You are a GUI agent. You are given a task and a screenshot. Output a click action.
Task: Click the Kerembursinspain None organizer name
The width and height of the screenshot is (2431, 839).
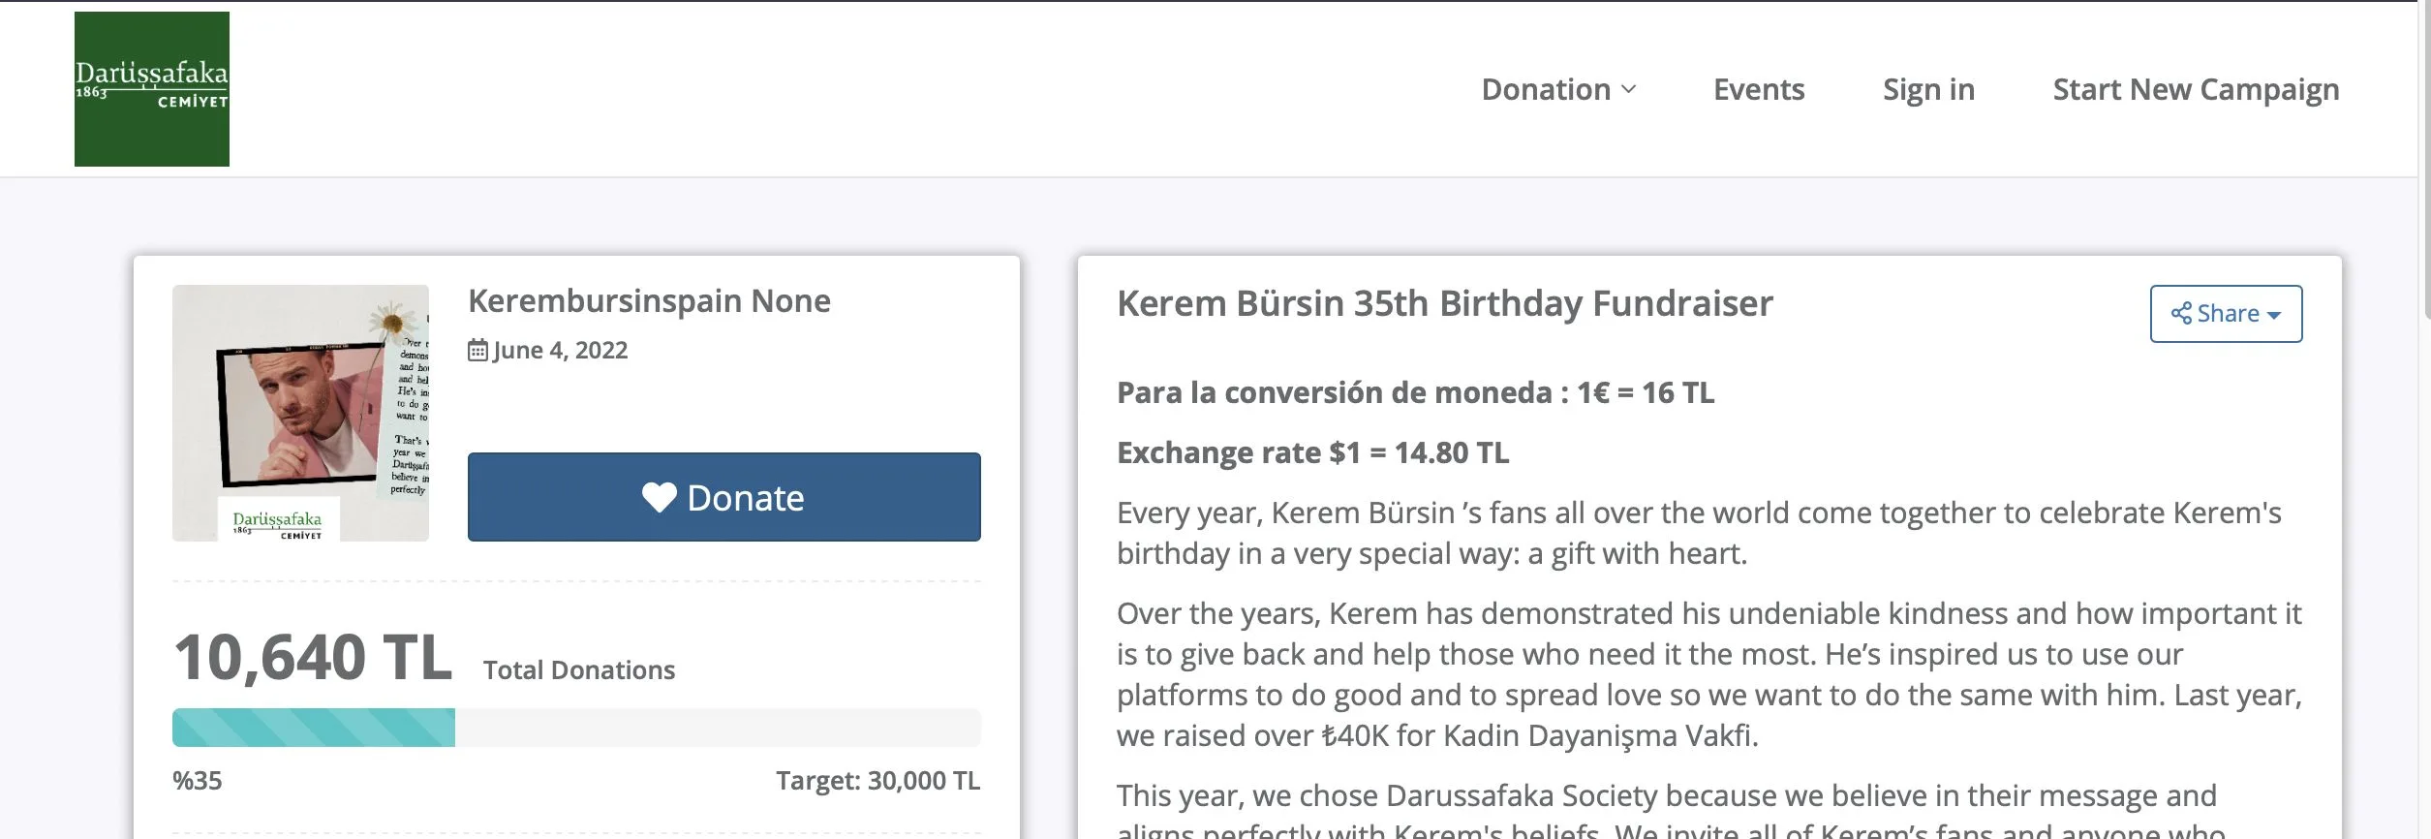tap(649, 301)
